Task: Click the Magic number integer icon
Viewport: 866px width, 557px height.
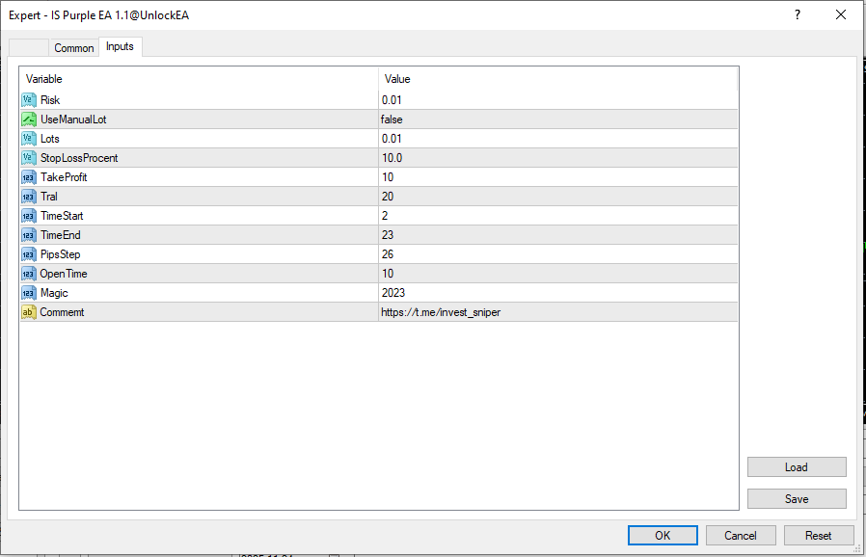Action: coord(29,293)
